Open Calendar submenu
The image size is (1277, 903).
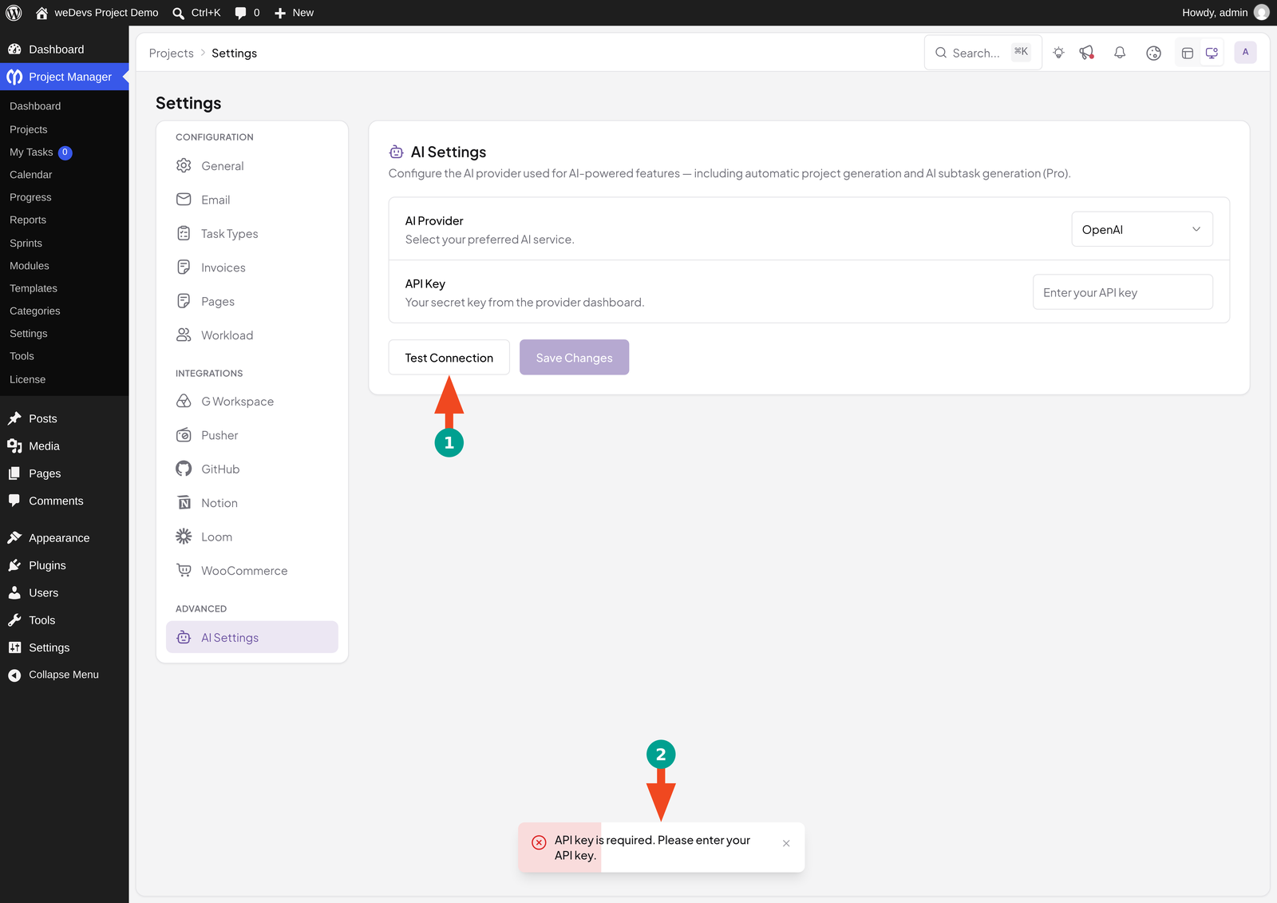click(31, 175)
